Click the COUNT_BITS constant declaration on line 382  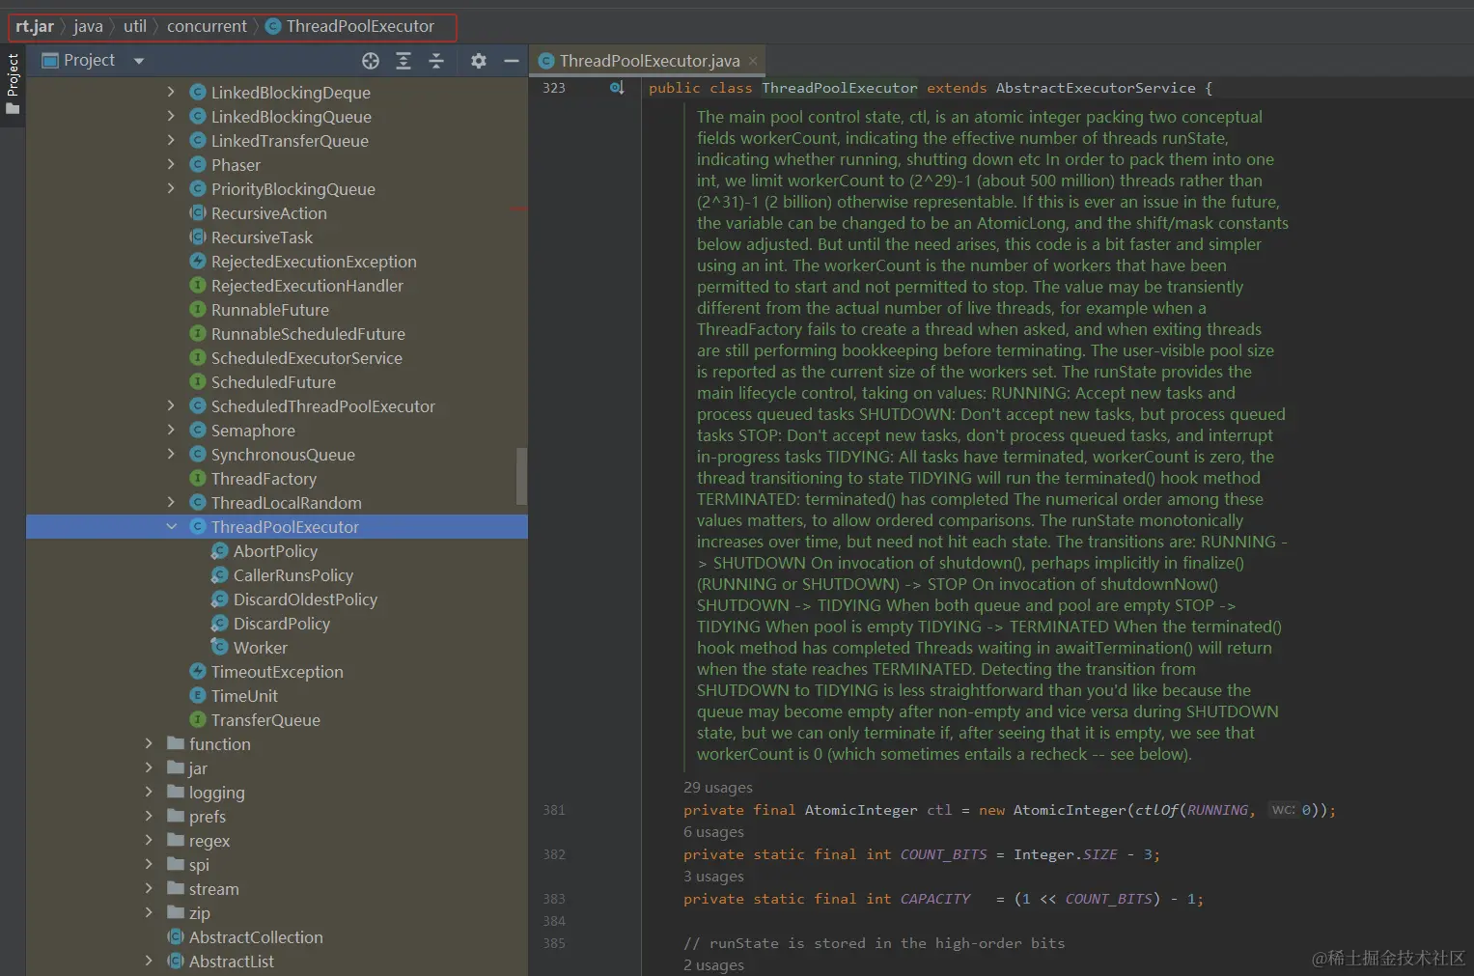[x=943, y=854]
